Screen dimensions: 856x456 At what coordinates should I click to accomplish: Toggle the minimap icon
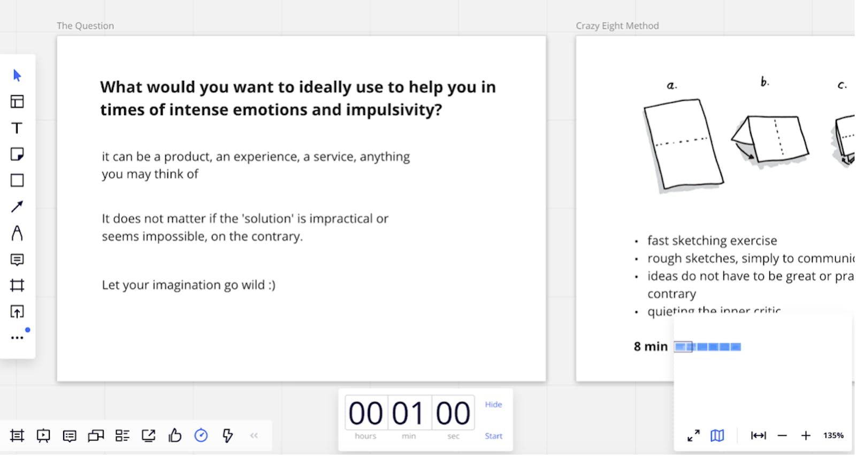click(x=717, y=436)
